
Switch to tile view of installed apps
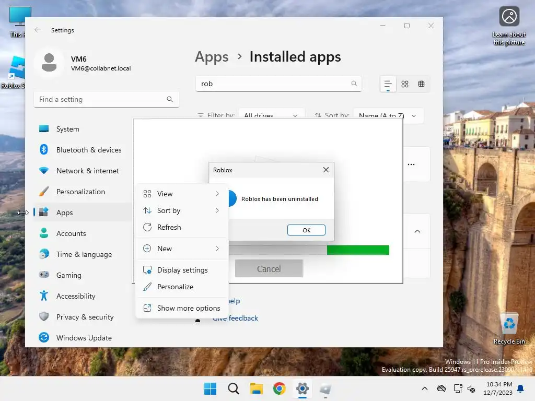pyautogui.click(x=422, y=84)
